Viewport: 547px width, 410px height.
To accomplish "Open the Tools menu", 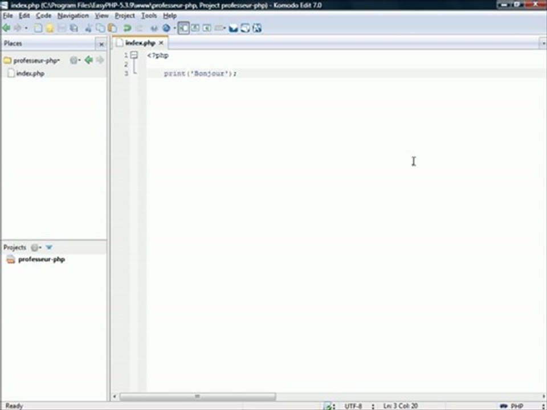I will click(149, 16).
